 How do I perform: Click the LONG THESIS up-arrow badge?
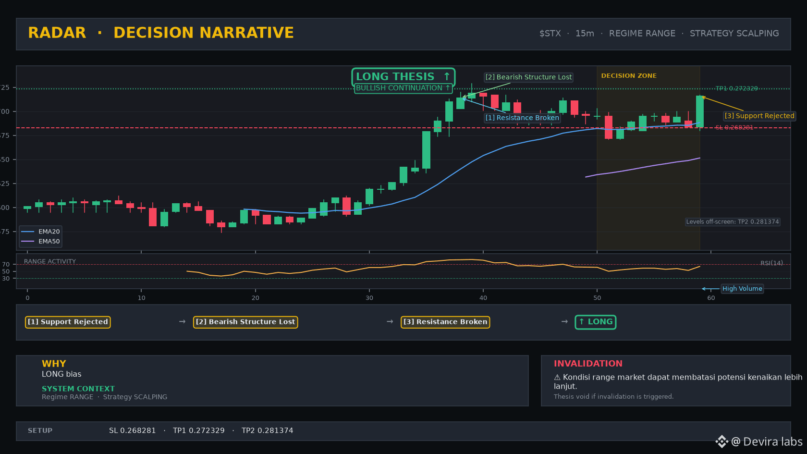point(403,77)
